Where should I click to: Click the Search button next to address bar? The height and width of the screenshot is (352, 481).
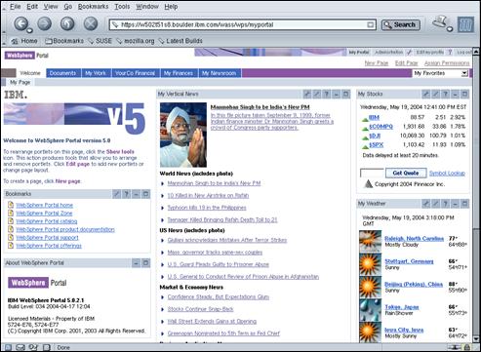pyautogui.click(x=401, y=24)
